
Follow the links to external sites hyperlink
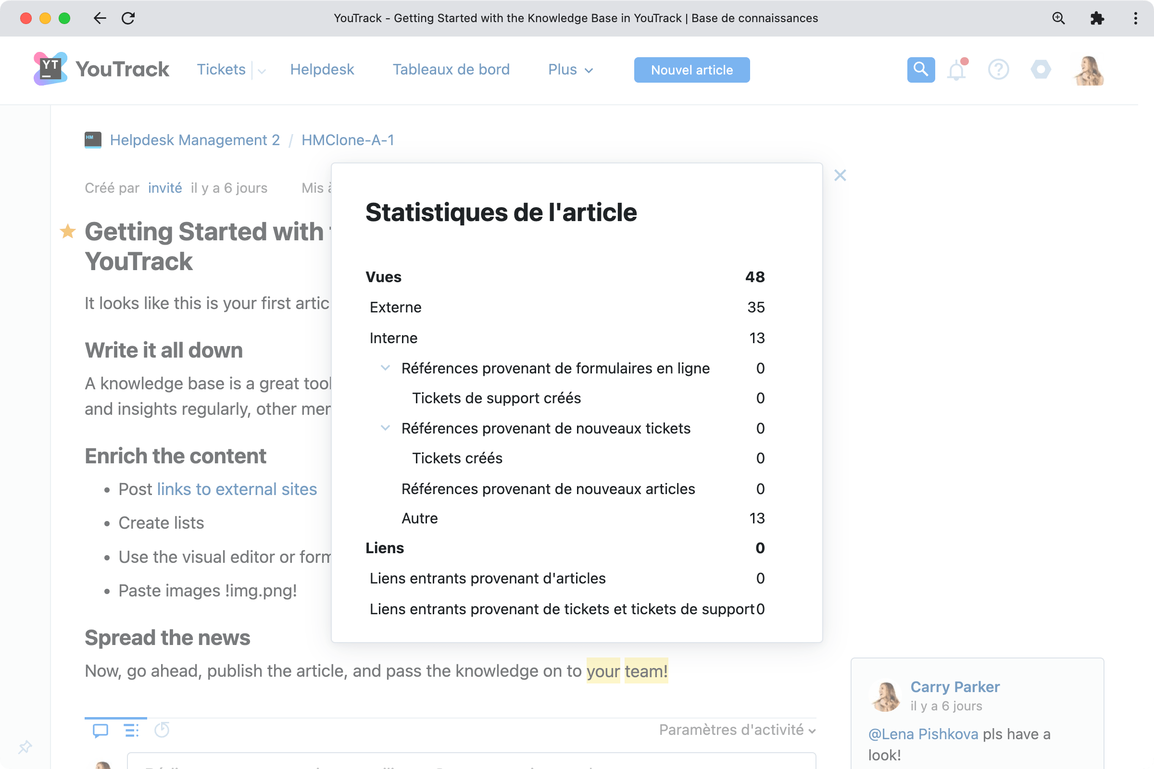(x=237, y=489)
